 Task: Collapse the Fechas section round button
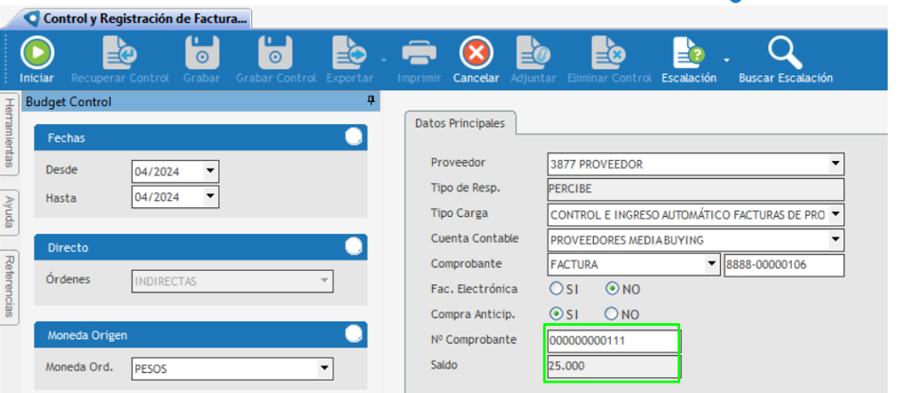353,137
